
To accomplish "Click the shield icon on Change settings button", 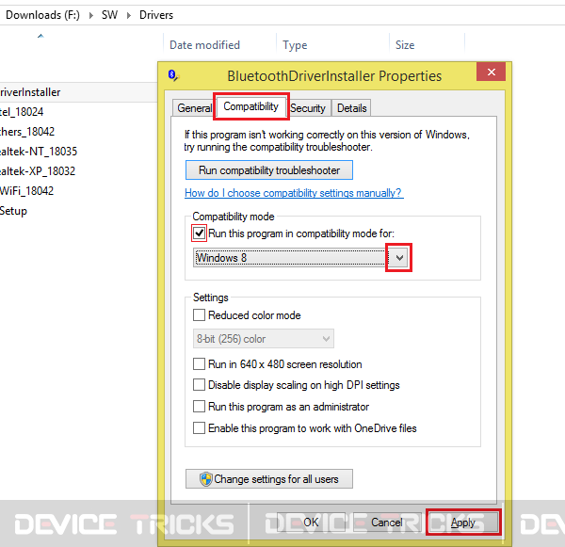I will [206, 479].
